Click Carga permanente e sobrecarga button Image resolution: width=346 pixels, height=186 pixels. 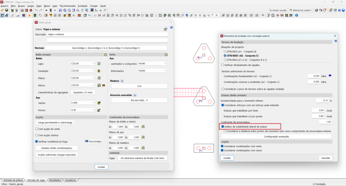pos(55,123)
